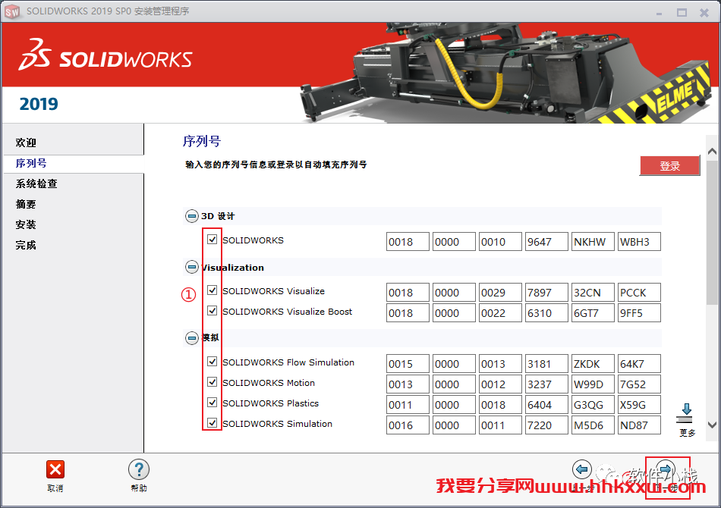Click Flow Simulation field 64K7

pos(639,364)
